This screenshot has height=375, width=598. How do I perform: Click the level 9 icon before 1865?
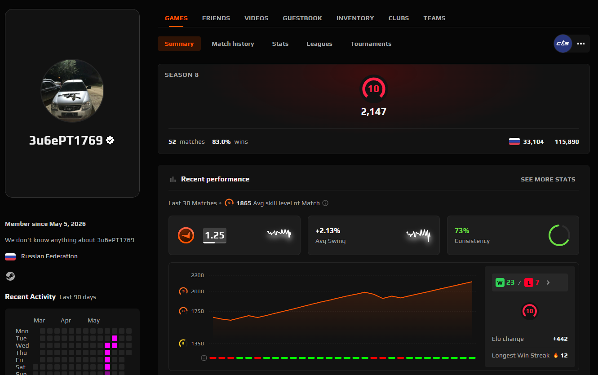[229, 203]
